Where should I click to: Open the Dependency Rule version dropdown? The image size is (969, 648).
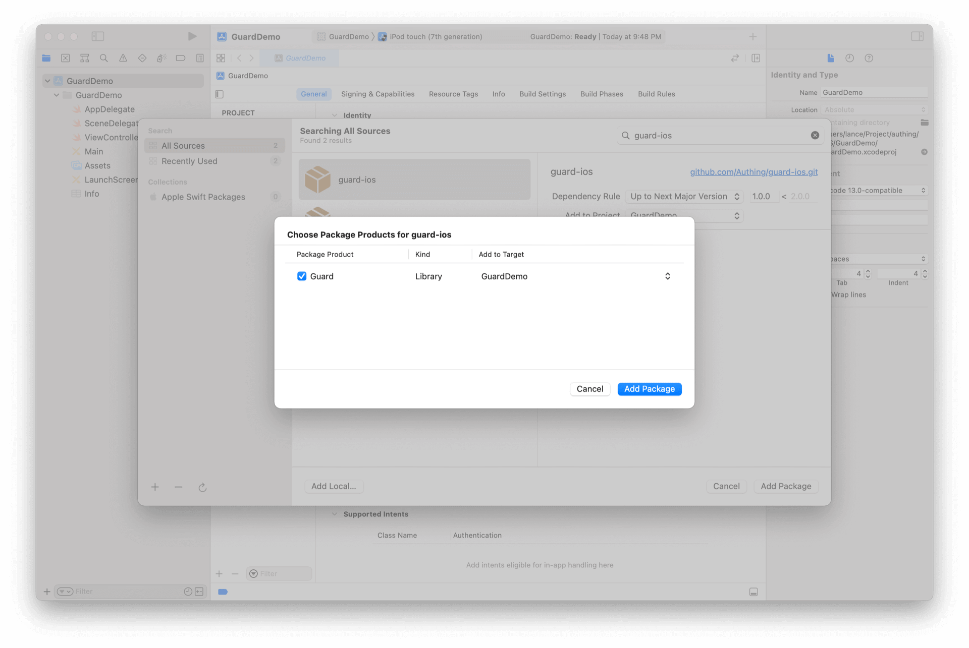pos(684,197)
